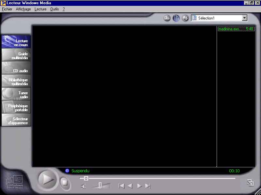Switch to Tuner radio
Screen dimensions: 261x195
click(16, 94)
